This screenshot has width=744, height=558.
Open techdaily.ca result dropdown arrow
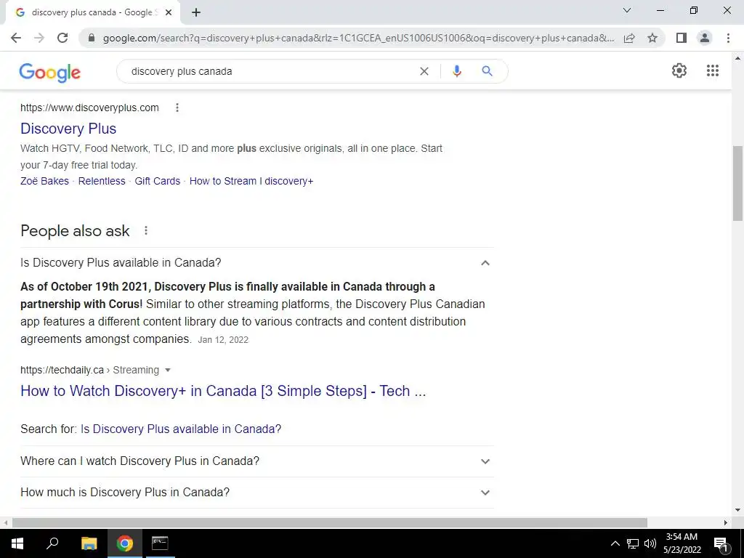(x=168, y=370)
